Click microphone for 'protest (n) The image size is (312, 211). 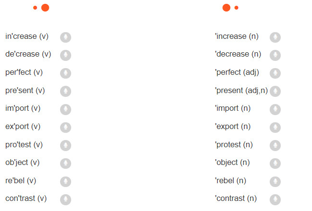(x=275, y=145)
